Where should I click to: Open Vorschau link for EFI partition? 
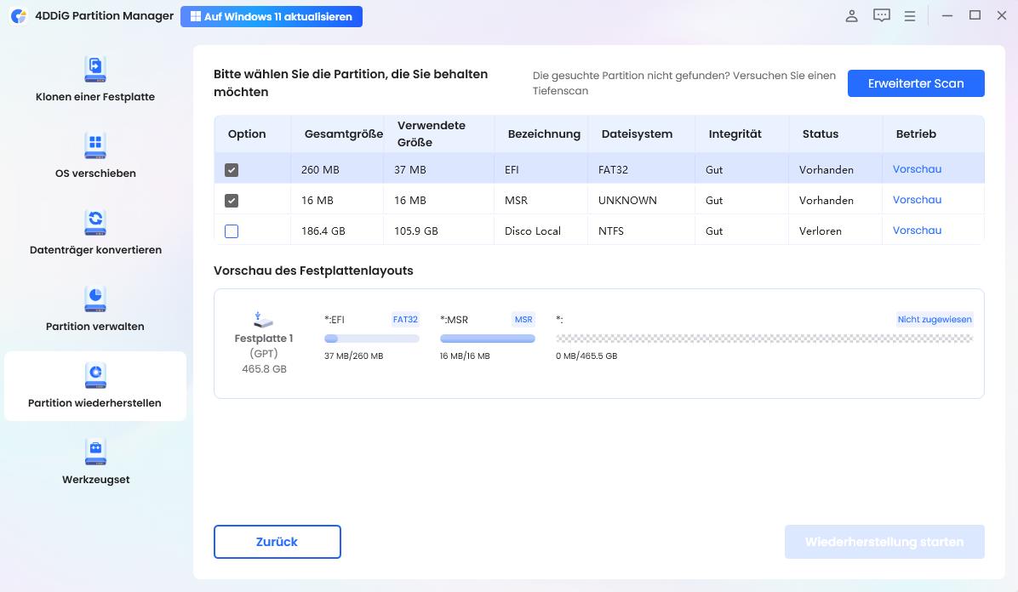tap(917, 169)
